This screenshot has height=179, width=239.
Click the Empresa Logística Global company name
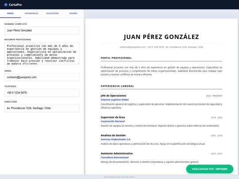pos(115,100)
